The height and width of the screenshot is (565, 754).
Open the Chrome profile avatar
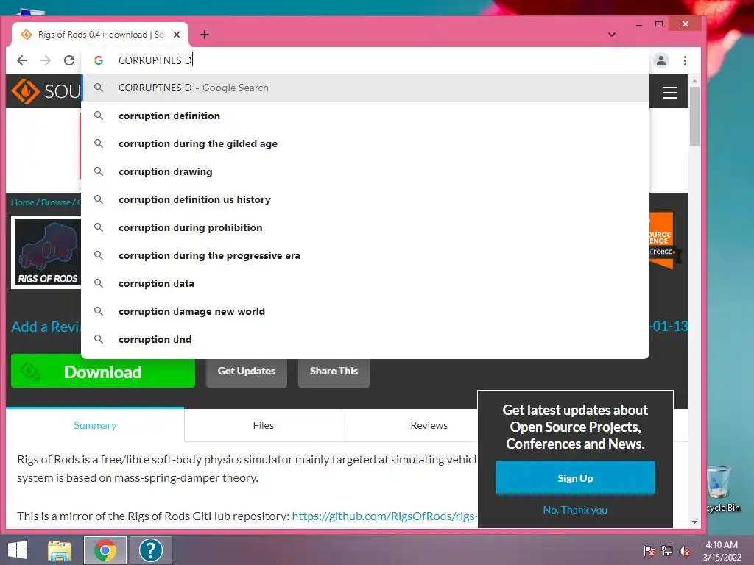click(661, 60)
